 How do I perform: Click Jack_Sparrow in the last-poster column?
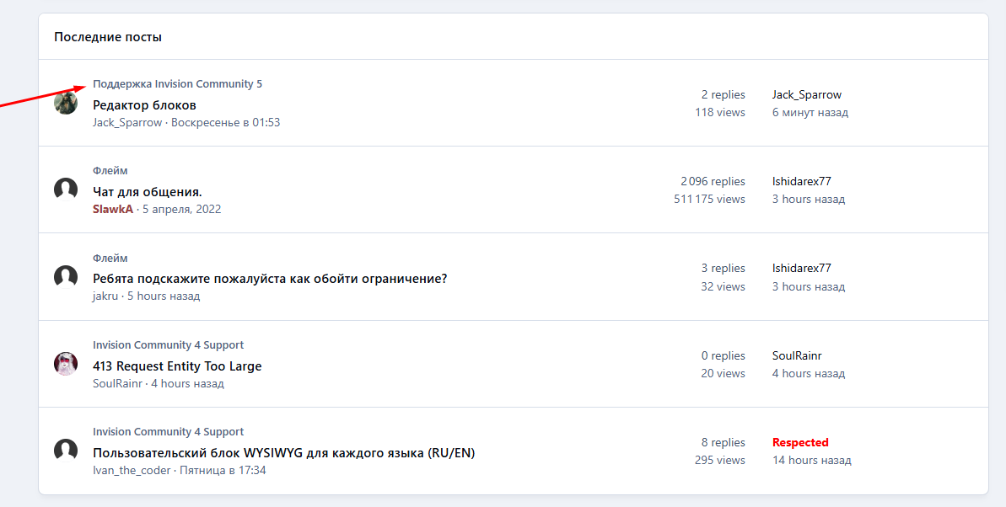pos(806,94)
